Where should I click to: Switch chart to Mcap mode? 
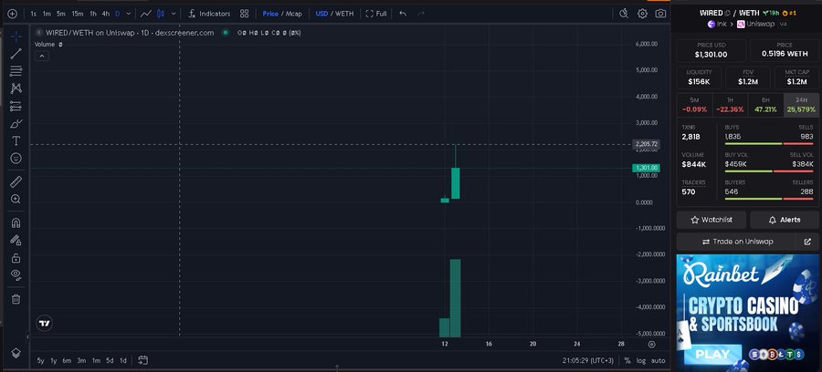click(x=293, y=14)
